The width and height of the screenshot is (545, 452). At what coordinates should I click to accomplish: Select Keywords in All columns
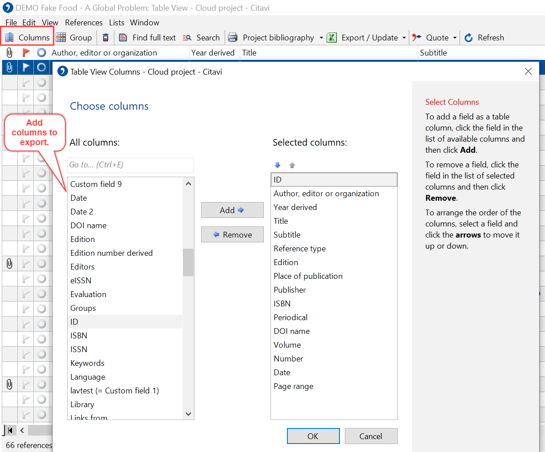[125, 363]
